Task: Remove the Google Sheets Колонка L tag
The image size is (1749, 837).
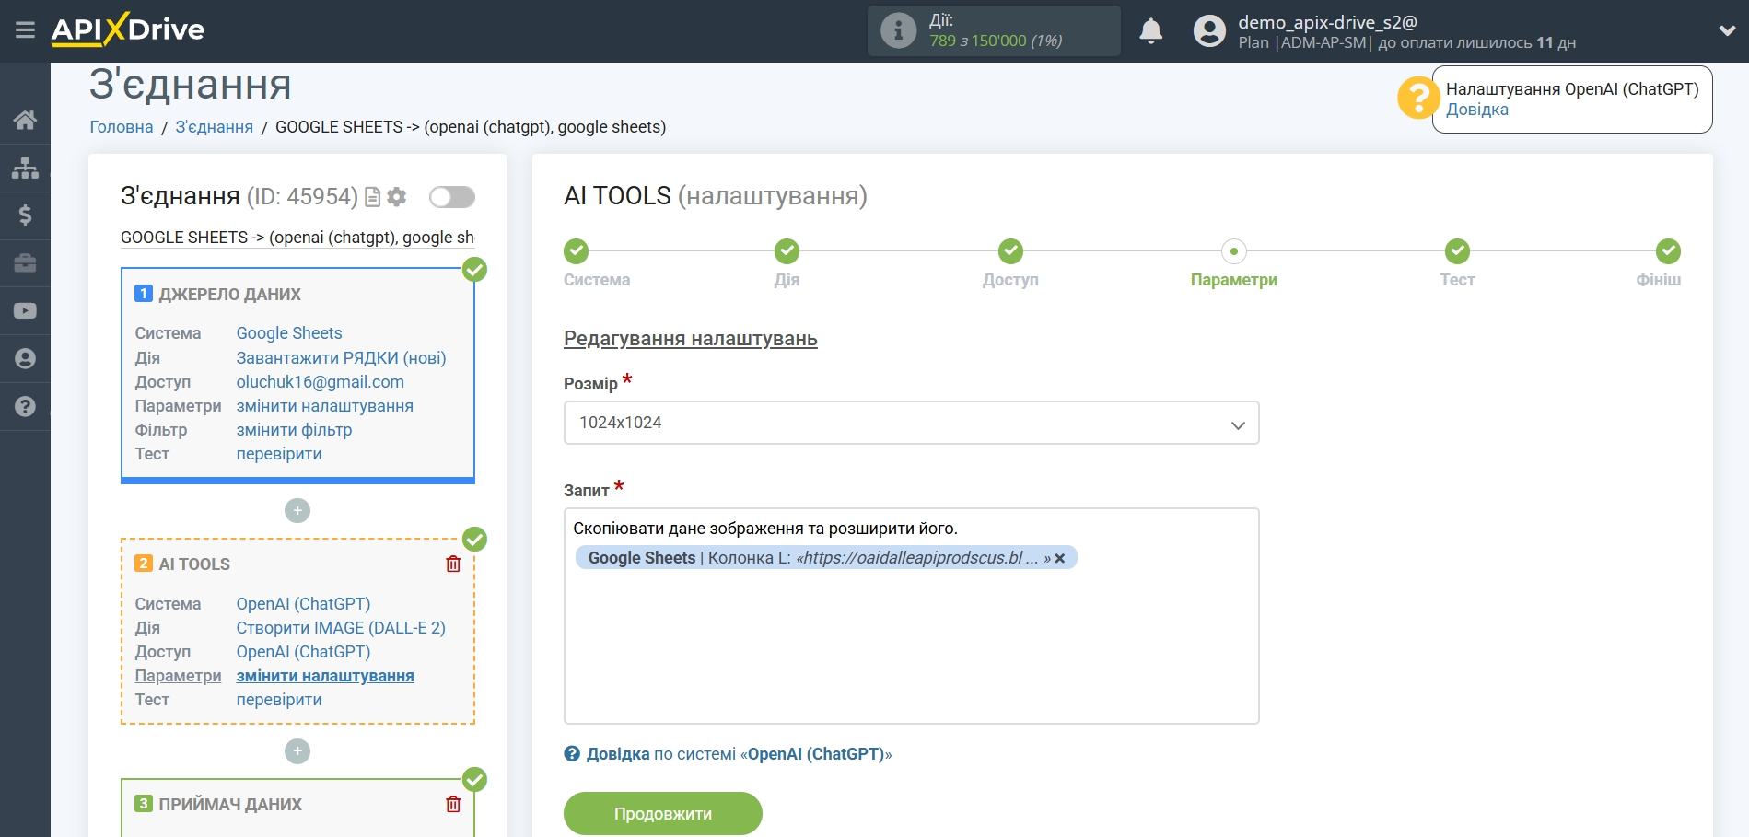Action: click(1060, 558)
